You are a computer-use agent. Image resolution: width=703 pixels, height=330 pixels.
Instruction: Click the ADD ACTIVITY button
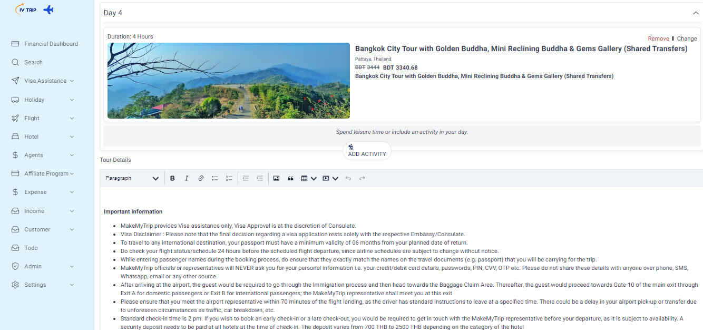pos(367,151)
